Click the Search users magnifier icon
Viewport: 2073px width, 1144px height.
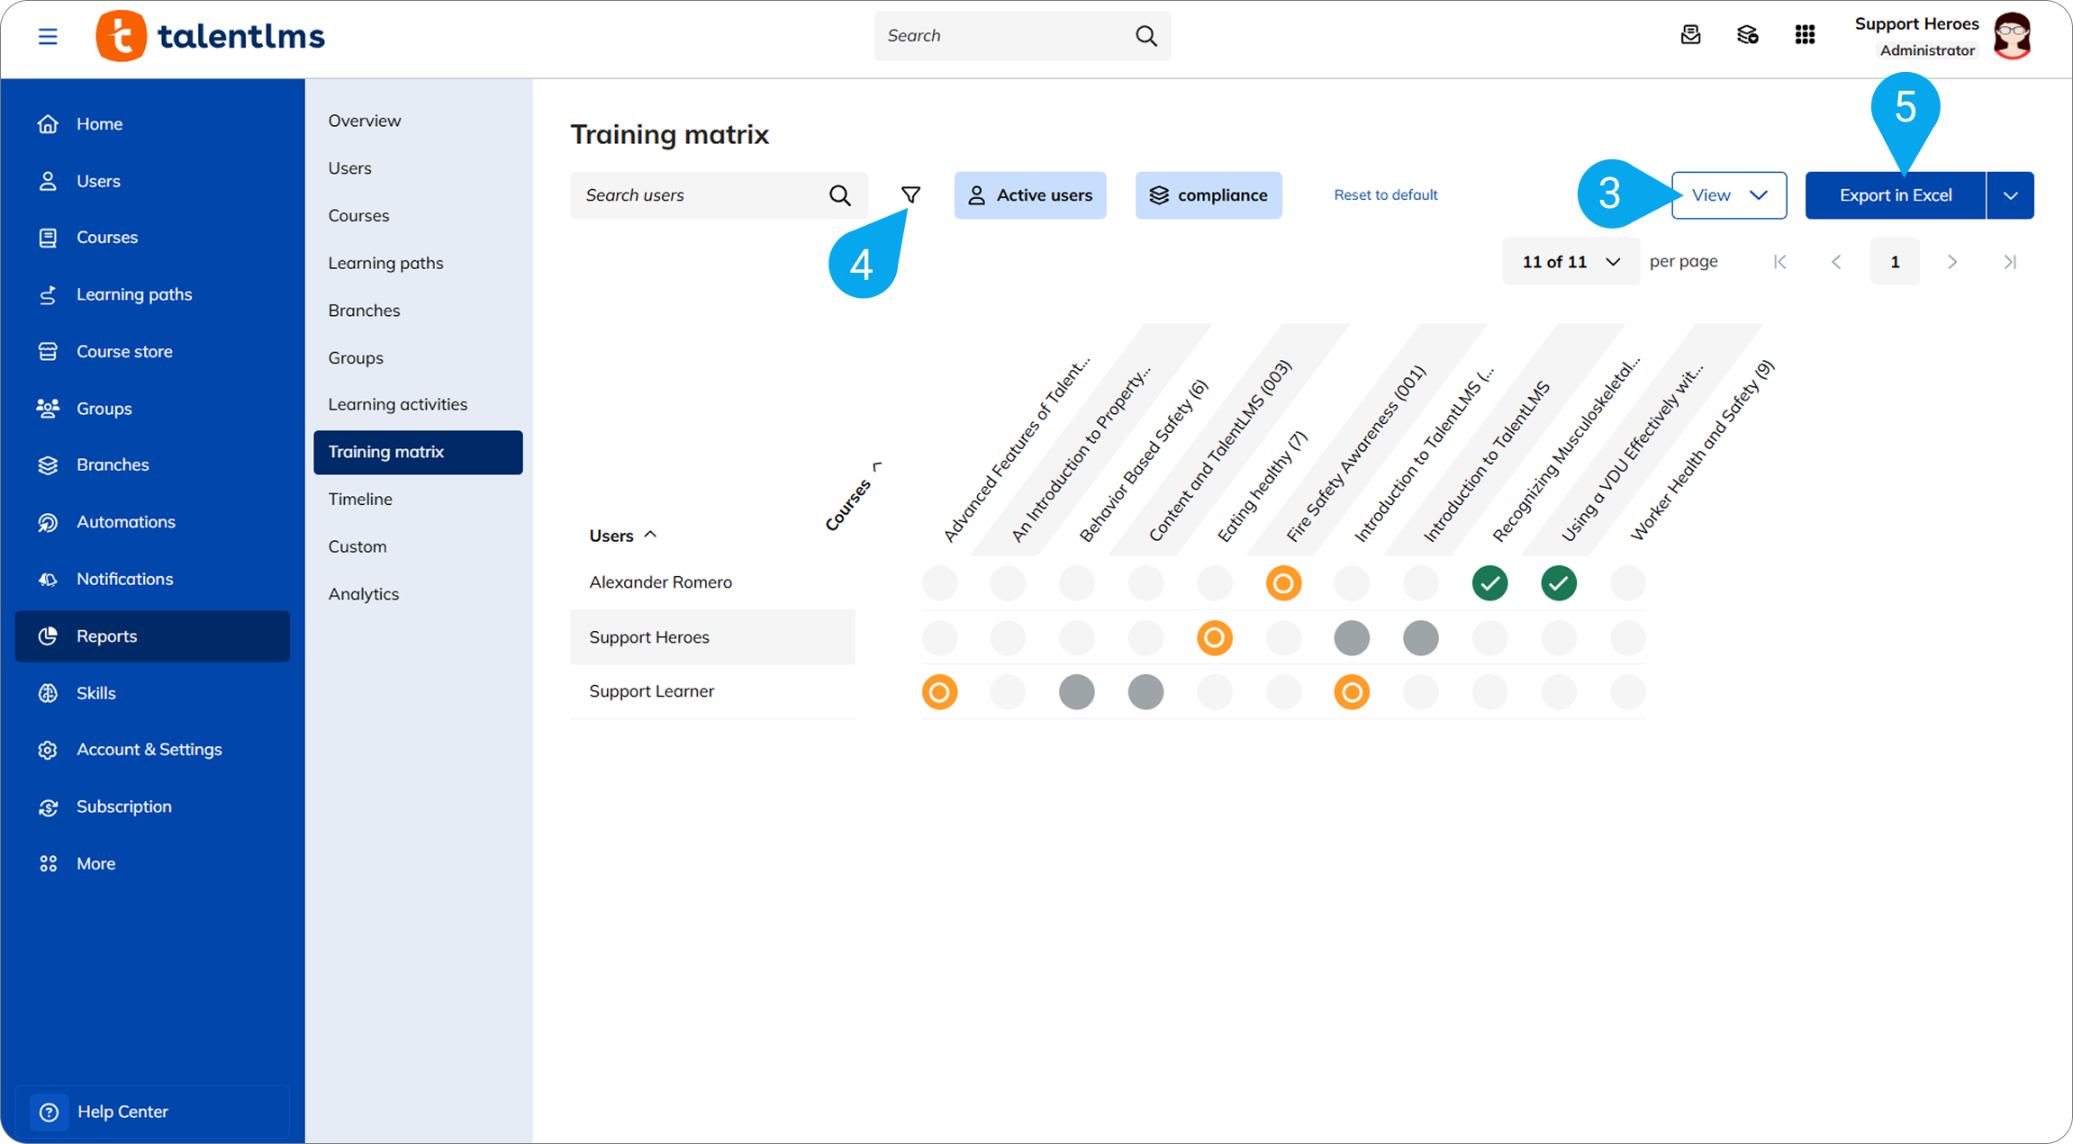point(839,195)
